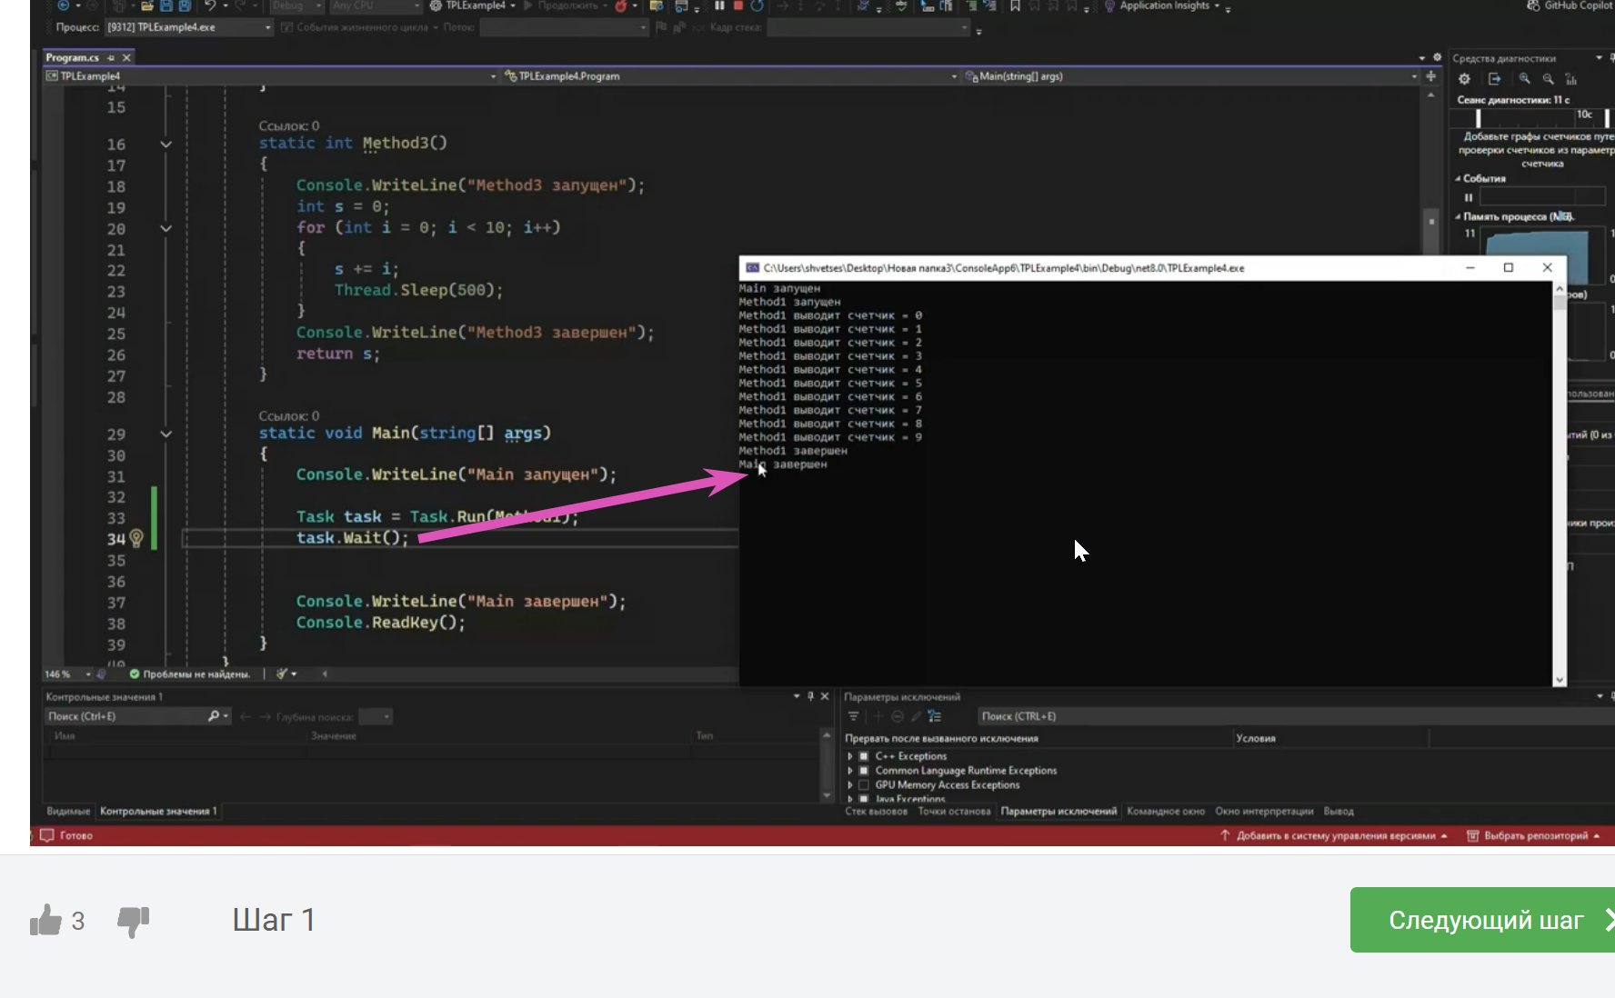1615x998 pixels.
Task: Switch to the Вывод tab
Action: point(1339,812)
